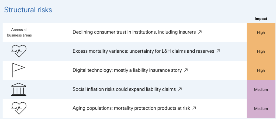Open Aging populations mortality protection link
This screenshot has width=276, height=119.
[x=131, y=108]
